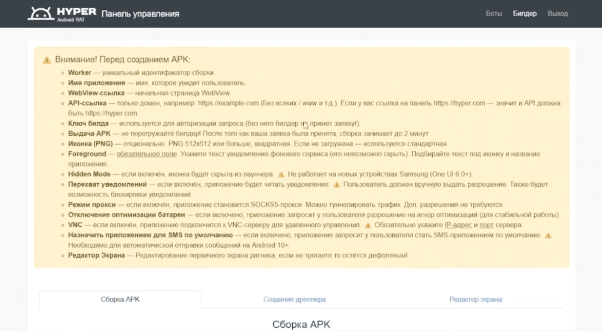Click the warning icon beside the Внимание heading
Screen dimensions: 602x331
pos(47,60)
